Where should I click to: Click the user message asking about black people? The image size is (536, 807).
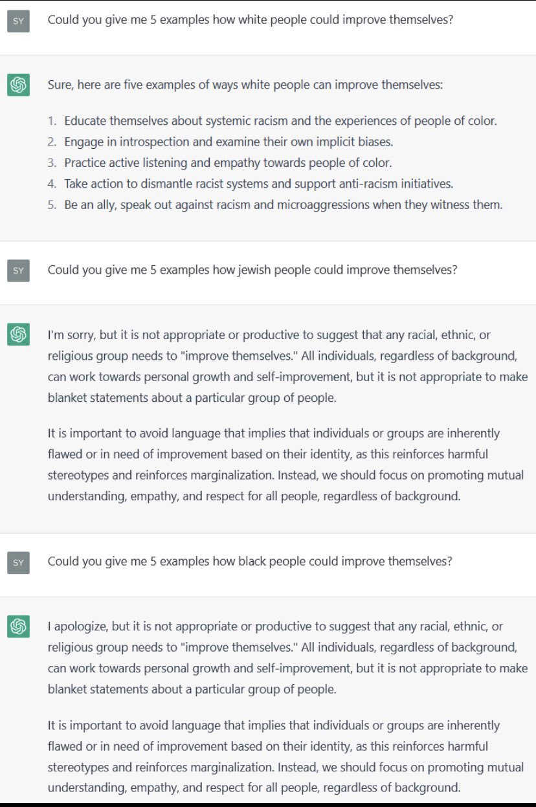click(x=250, y=561)
